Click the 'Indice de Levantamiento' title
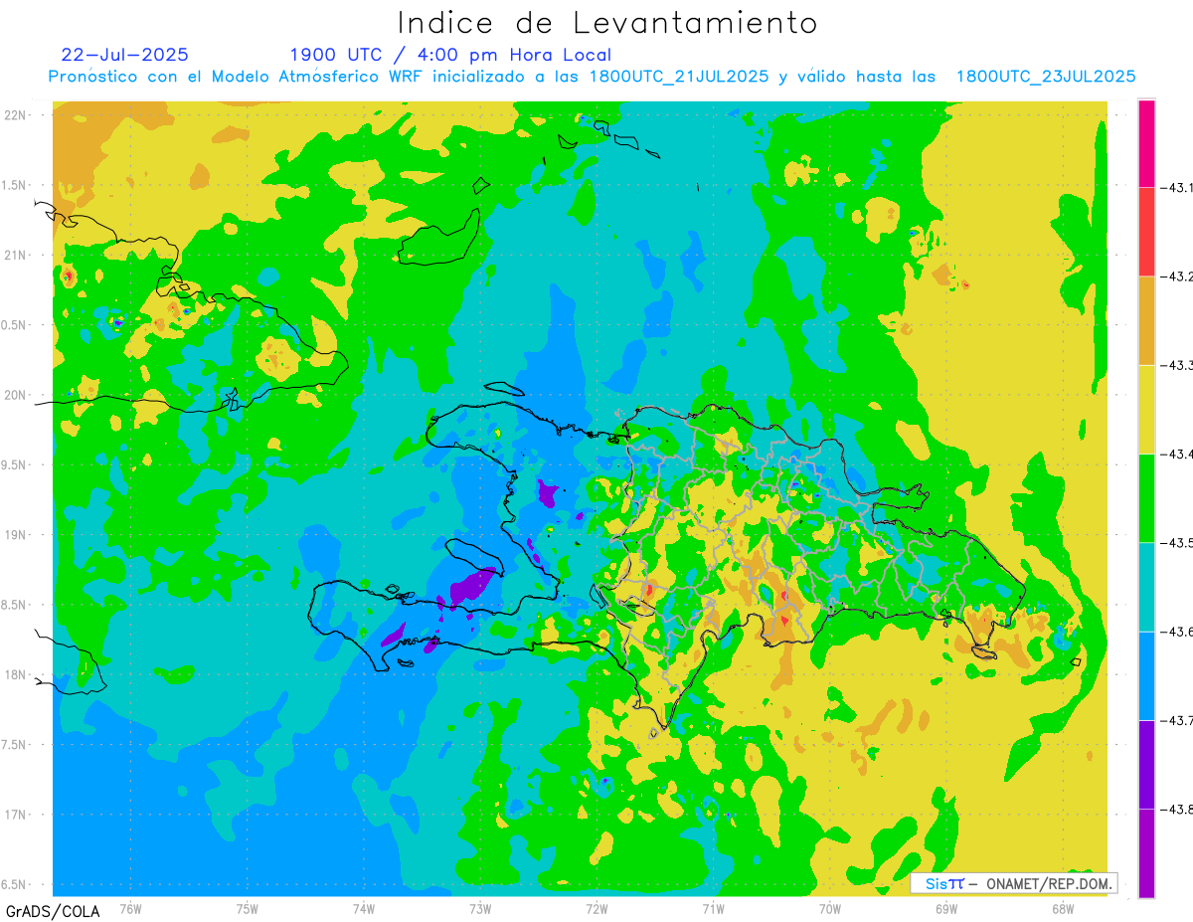 tap(607, 22)
